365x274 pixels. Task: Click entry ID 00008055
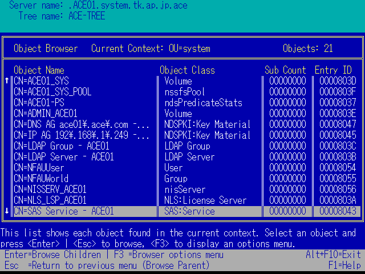pos(338,179)
